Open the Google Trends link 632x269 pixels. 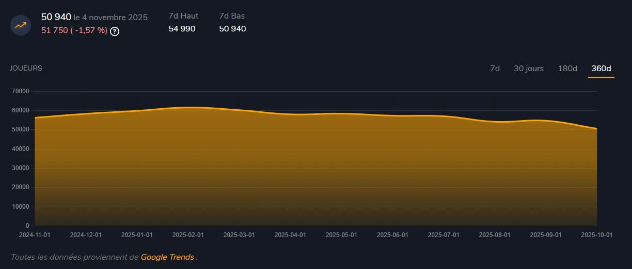click(x=167, y=257)
